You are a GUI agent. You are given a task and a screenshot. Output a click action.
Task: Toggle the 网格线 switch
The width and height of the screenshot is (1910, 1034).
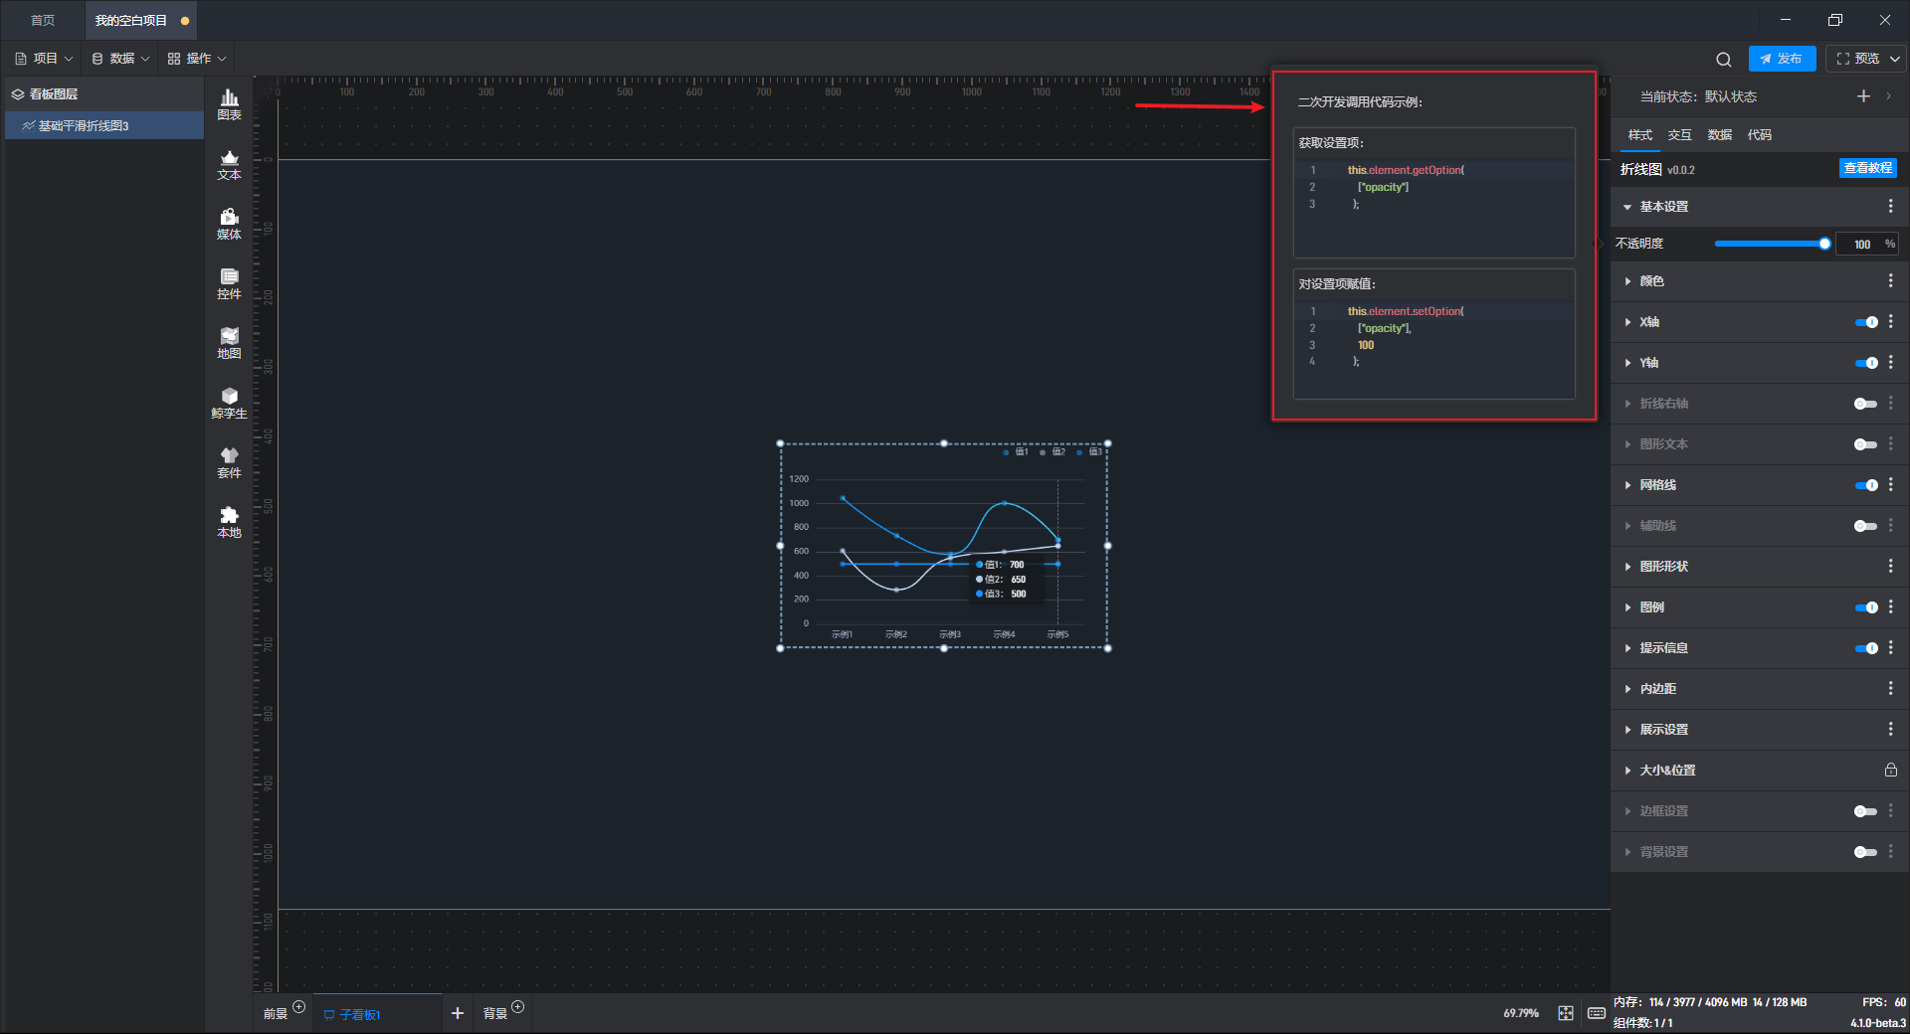[x=1866, y=485]
